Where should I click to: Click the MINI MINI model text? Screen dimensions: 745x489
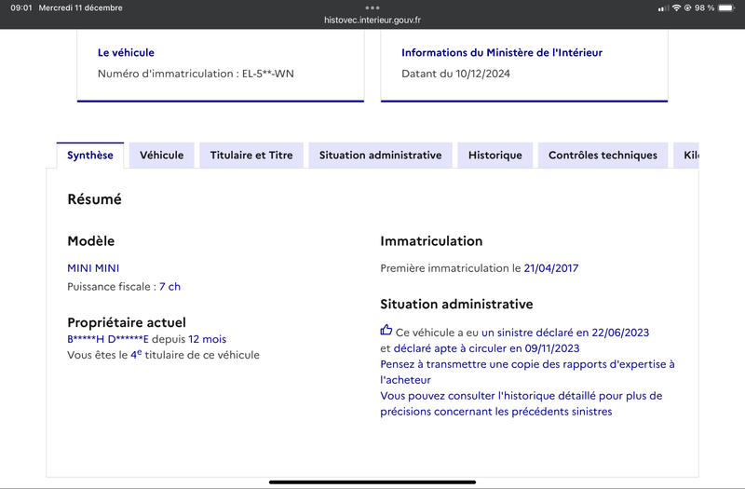(x=93, y=268)
